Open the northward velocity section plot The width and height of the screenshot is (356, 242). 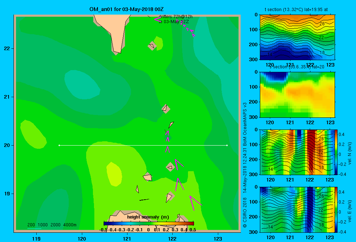tap(297, 152)
